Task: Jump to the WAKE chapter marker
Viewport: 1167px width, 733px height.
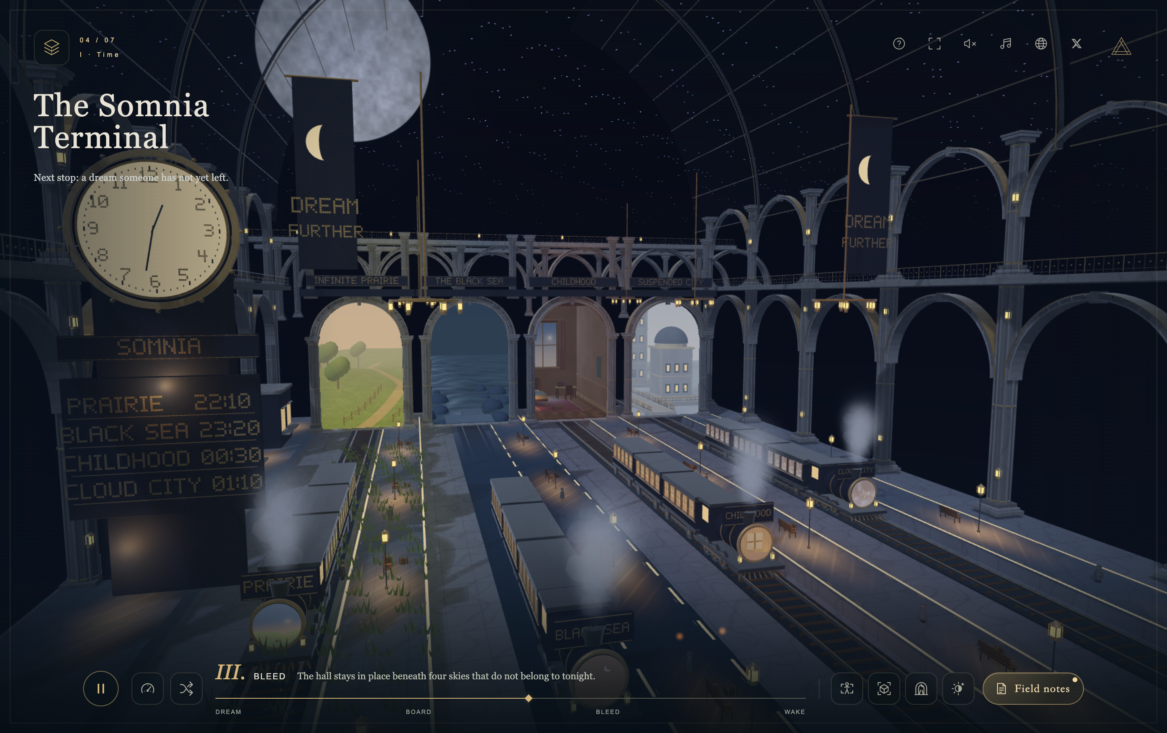Action: coord(794,712)
